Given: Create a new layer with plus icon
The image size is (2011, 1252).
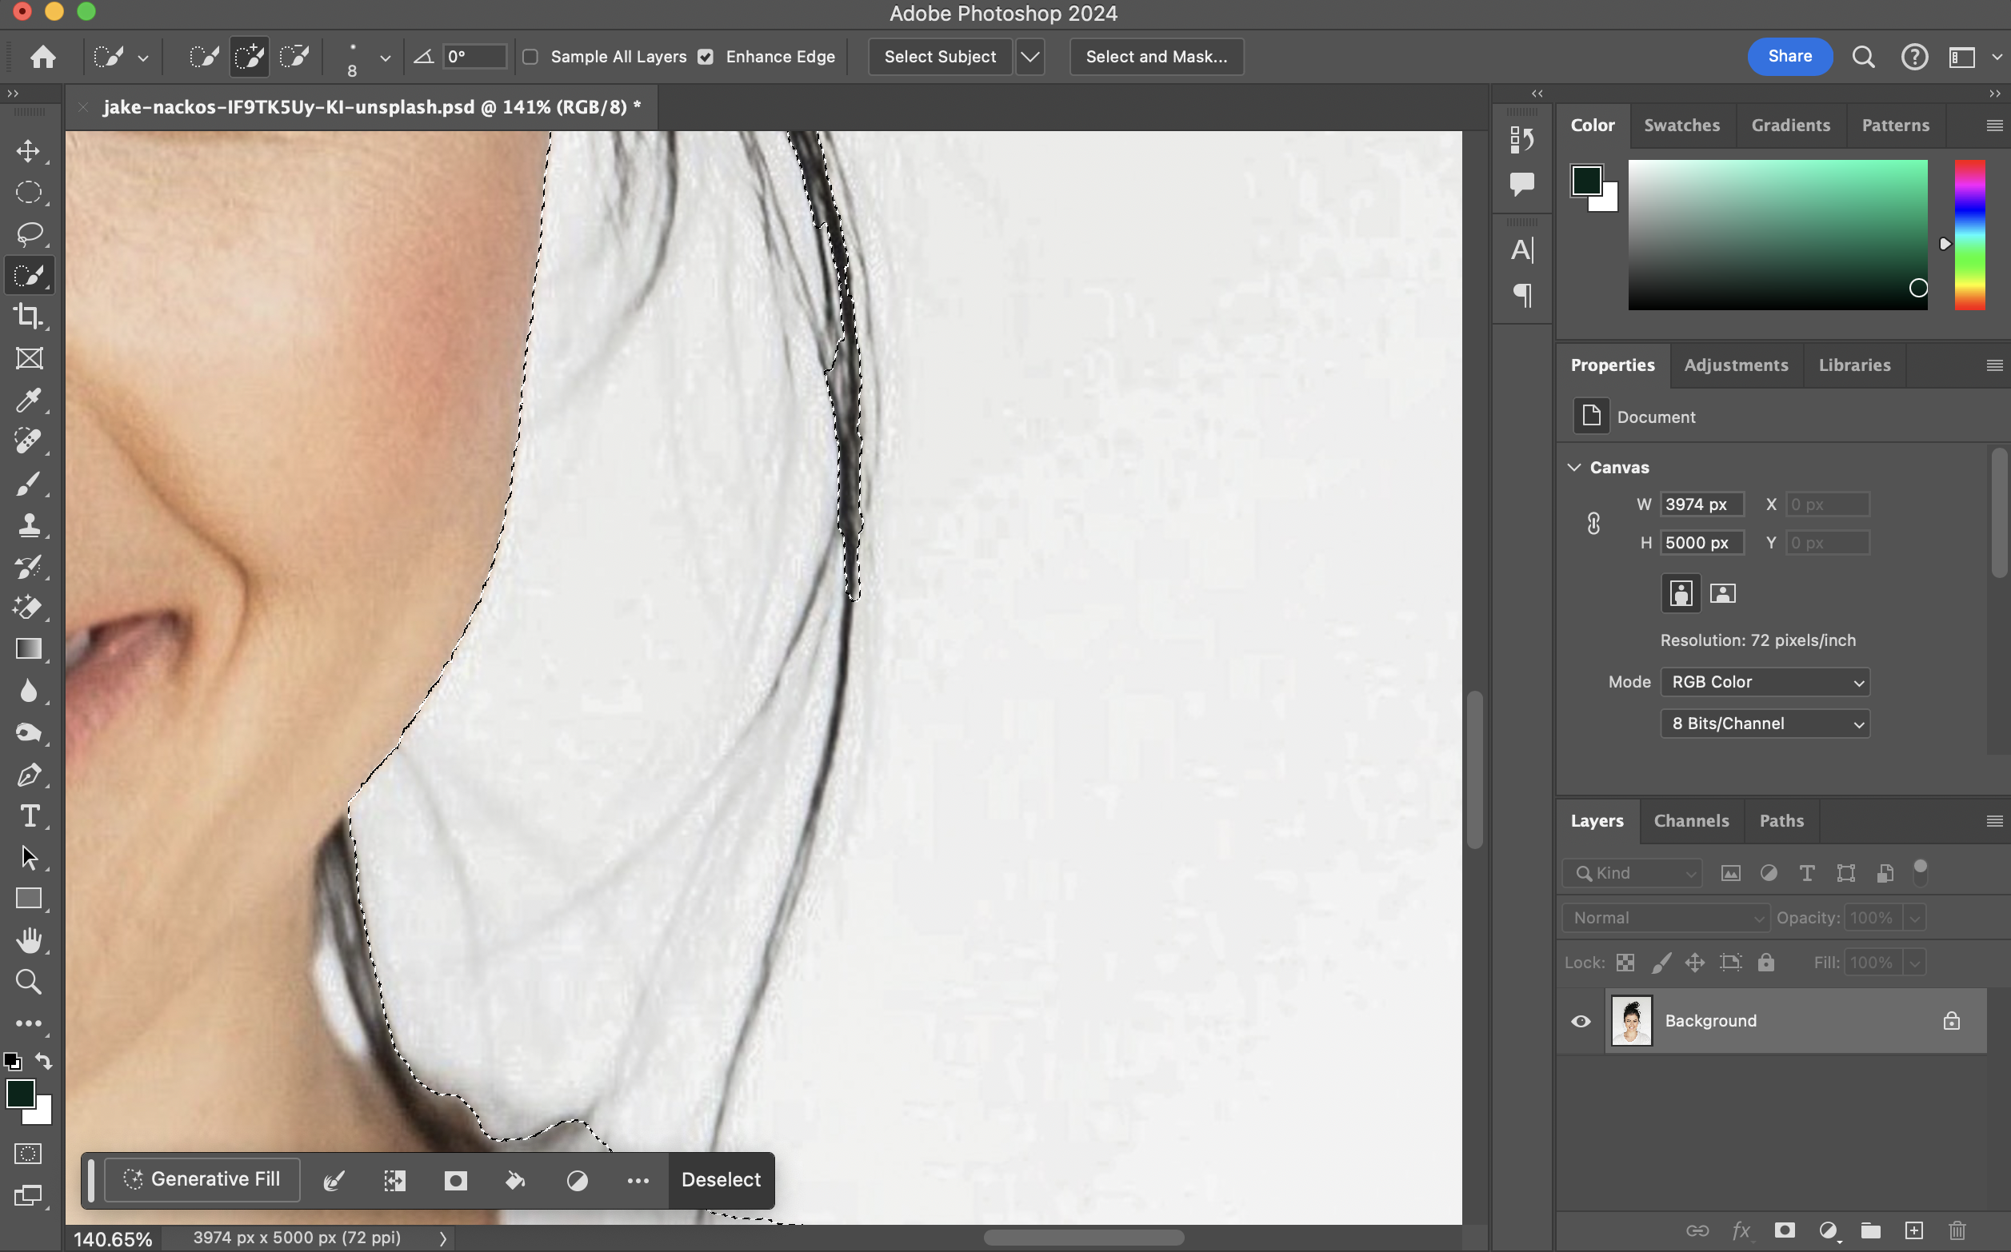Looking at the screenshot, I should (x=1913, y=1230).
